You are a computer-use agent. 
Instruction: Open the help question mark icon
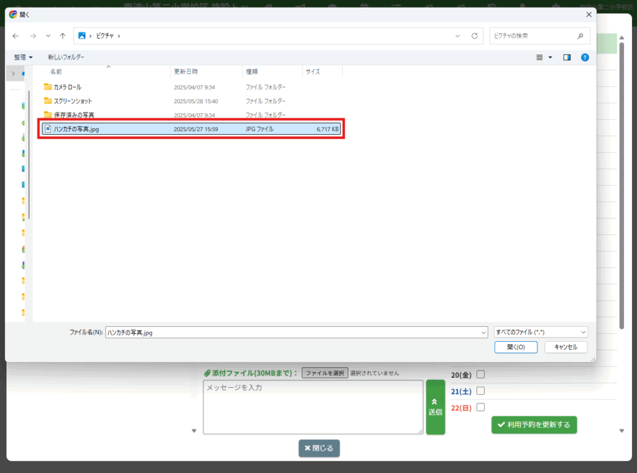[585, 57]
